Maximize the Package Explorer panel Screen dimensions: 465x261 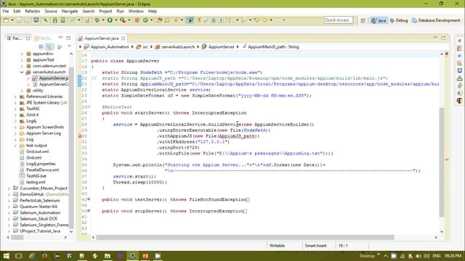[68, 38]
